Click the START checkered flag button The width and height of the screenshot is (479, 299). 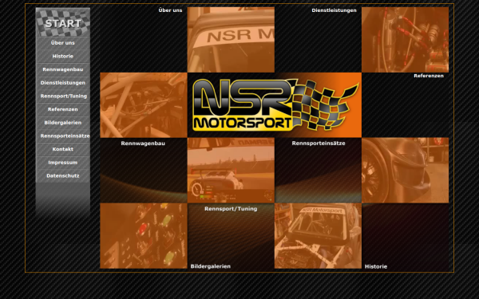click(63, 22)
